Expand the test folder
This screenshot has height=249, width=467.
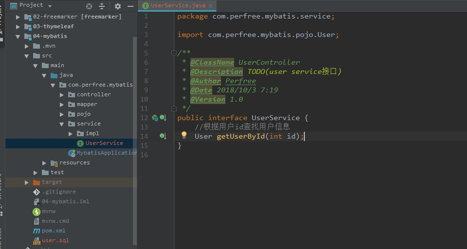pyautogui.click(x=36, y=173)
